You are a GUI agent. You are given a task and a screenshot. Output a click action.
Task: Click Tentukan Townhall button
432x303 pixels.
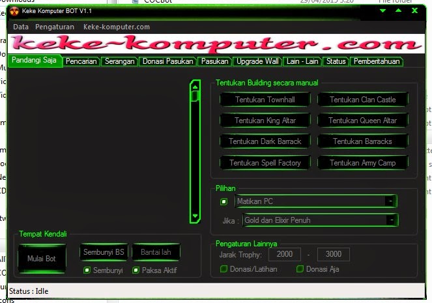click(x=265, y=100)
